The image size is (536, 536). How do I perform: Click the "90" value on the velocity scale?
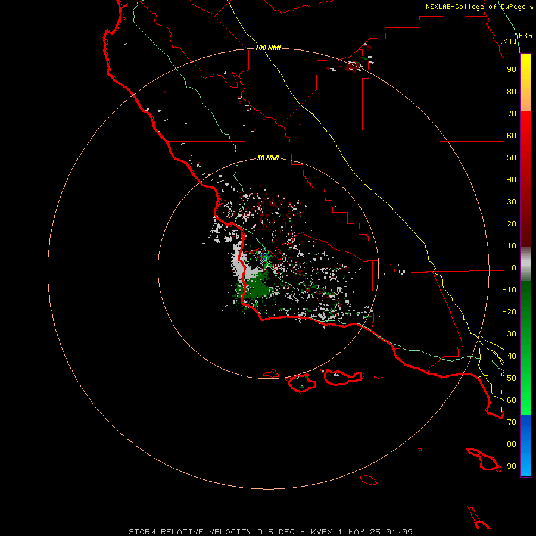512,70
